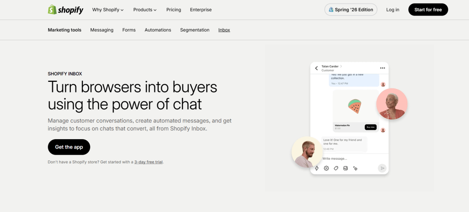Click the tag icon in chat toolbar

pyautogui.click(x=336, y=168)
